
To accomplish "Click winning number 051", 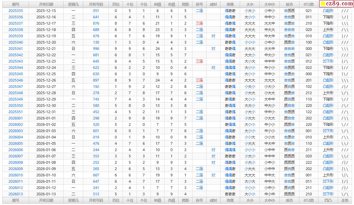I will coord(96,11).
